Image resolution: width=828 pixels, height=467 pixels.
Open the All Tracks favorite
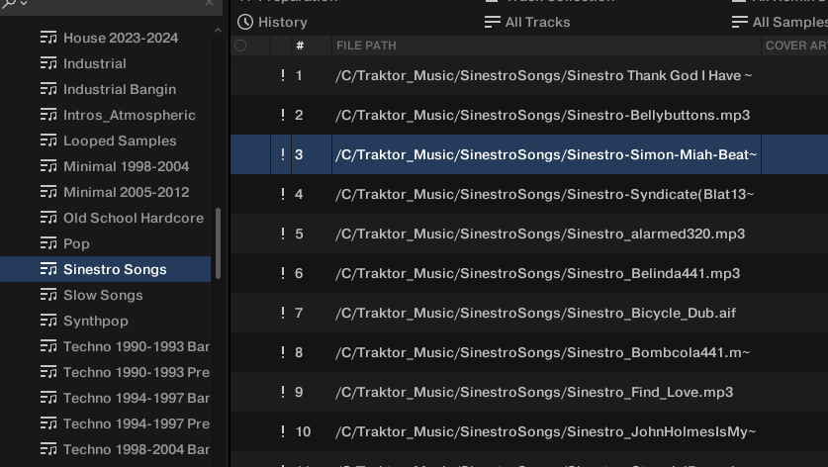click(527, 22)
